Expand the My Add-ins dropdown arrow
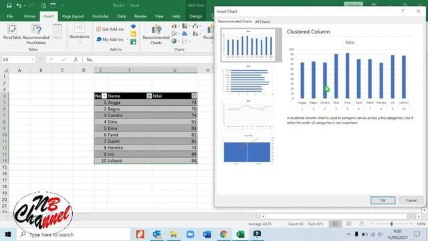The image size is (428, 241). (x=127, y=39)
